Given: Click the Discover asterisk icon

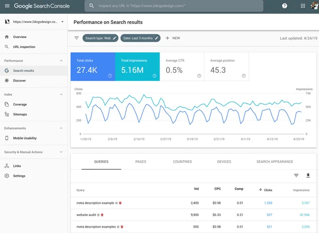Looking at the screenshot, I should tap(7, 80).
